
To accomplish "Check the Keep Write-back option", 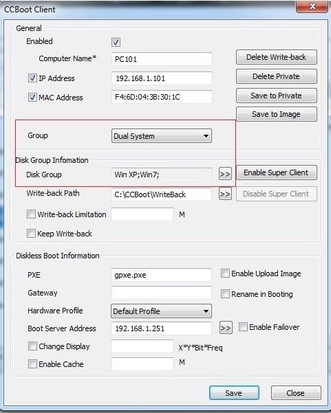I will point(31,233).
